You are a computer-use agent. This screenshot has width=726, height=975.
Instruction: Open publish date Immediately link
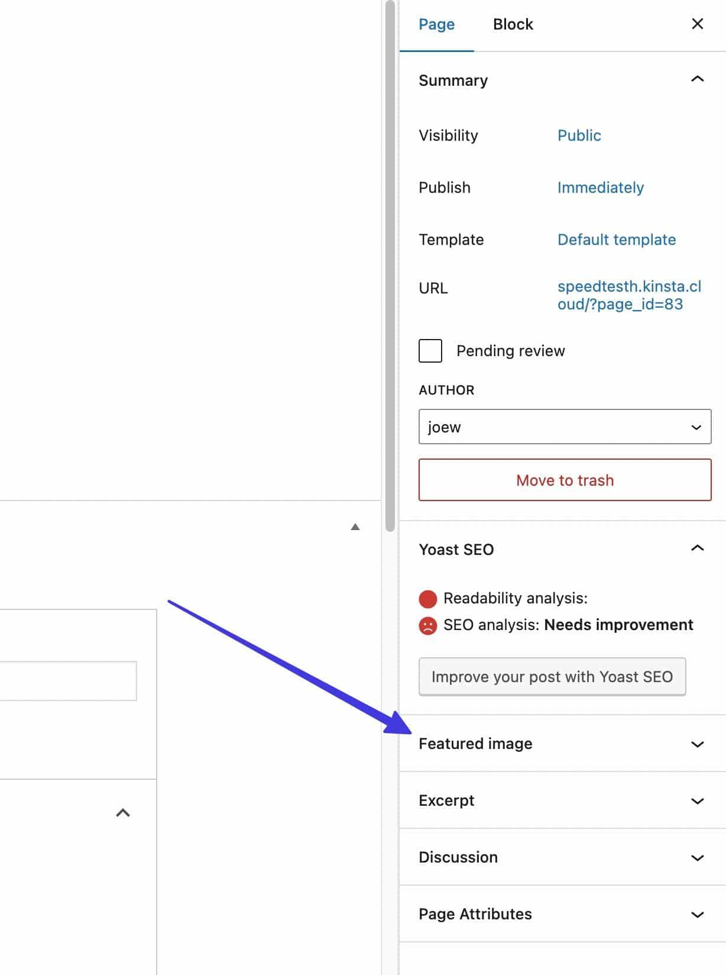pos(600,188)
